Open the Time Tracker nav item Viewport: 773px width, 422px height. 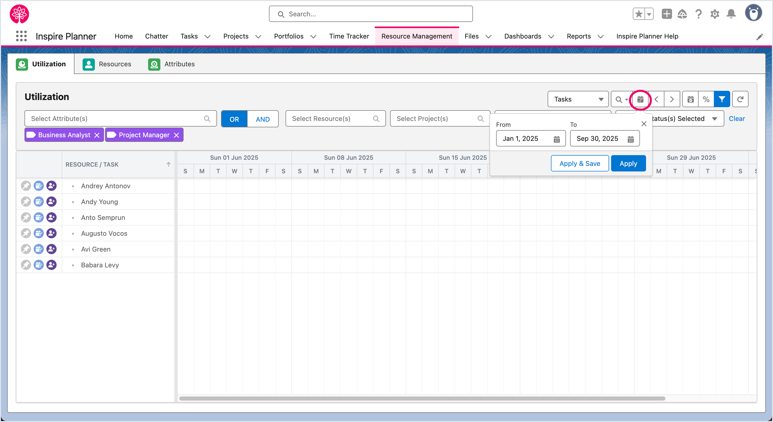(349, 36)
